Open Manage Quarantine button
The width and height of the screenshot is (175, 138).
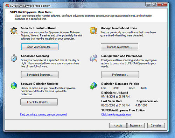click(119, 47)
